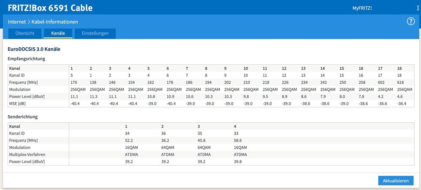Open the Einstellungen tab
421x190 pixels.
(x=95, y=34)
